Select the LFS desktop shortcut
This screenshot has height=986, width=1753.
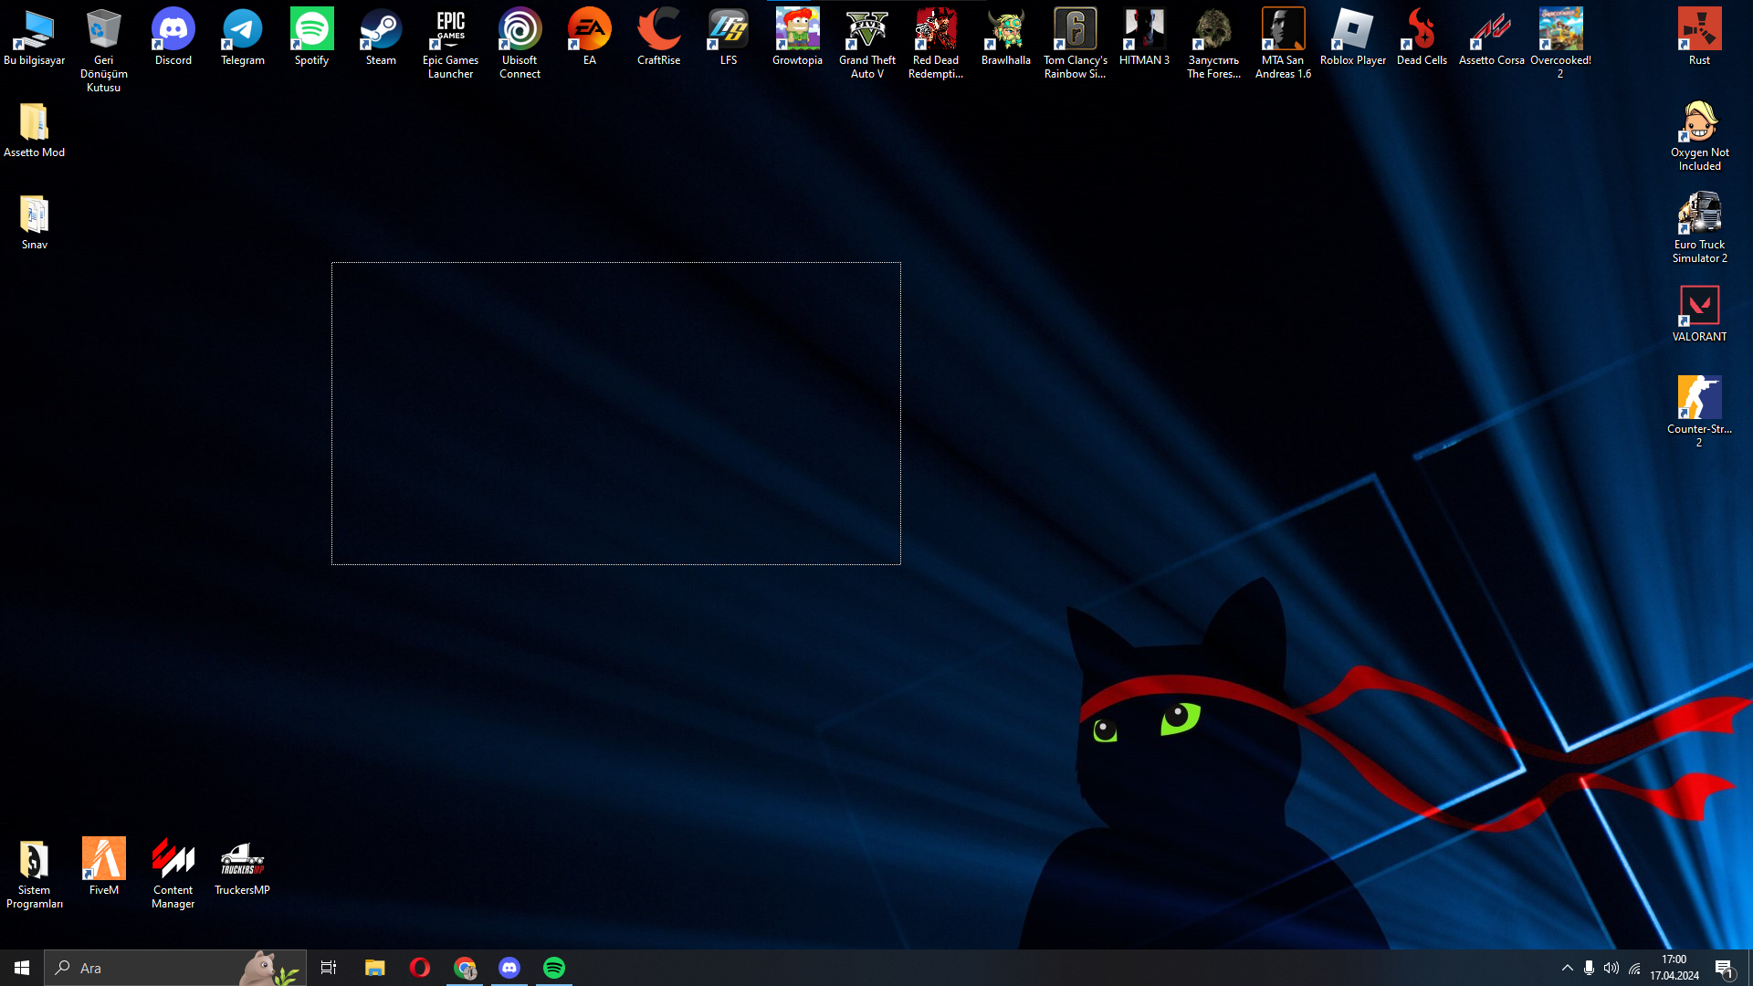(729, 37)
